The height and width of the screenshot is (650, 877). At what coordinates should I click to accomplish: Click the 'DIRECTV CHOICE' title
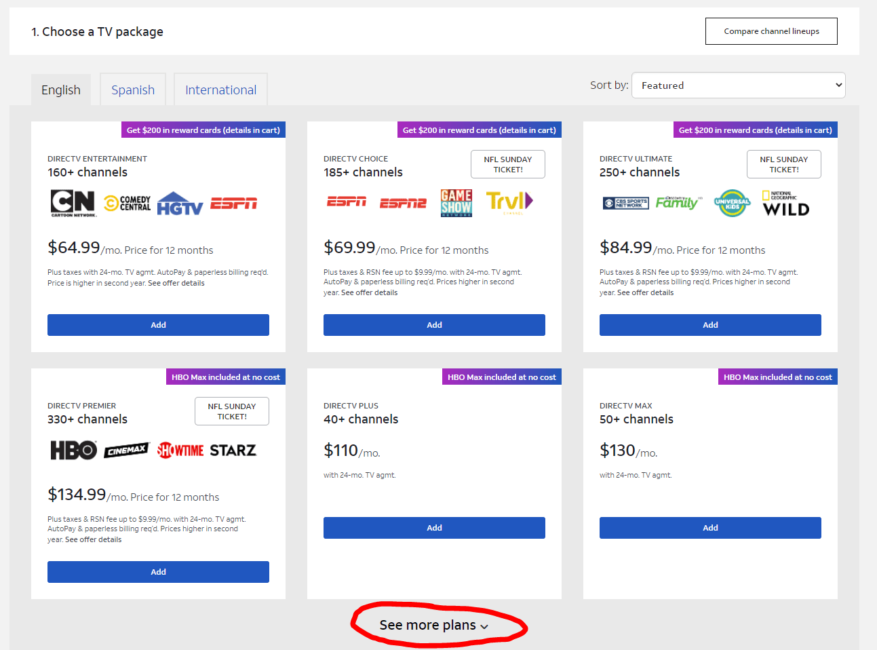point(355,159)
